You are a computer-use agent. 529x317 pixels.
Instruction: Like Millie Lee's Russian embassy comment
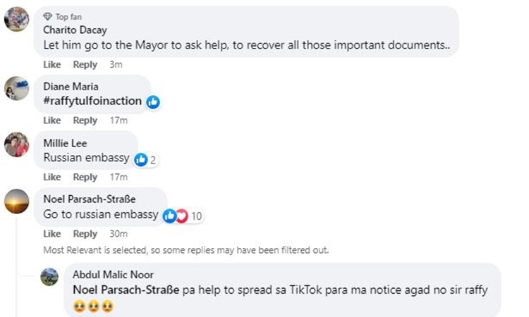click(x=52, y=177)
